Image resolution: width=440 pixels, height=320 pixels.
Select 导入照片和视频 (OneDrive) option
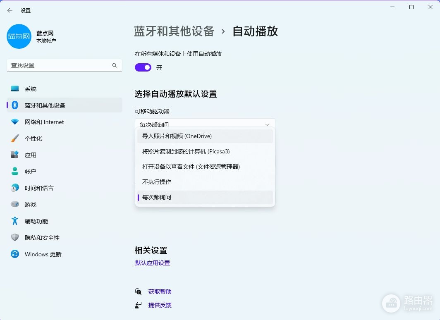(205, 136)
